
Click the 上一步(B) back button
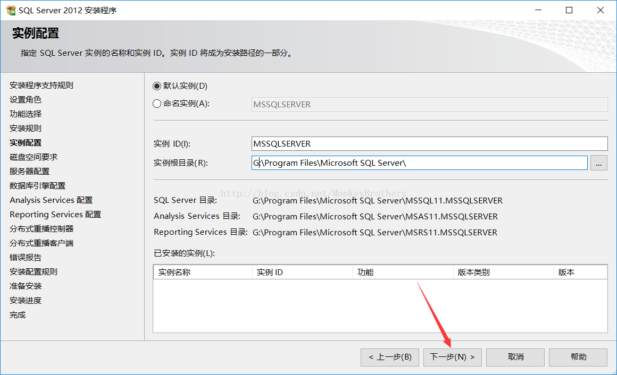(389, 357)
